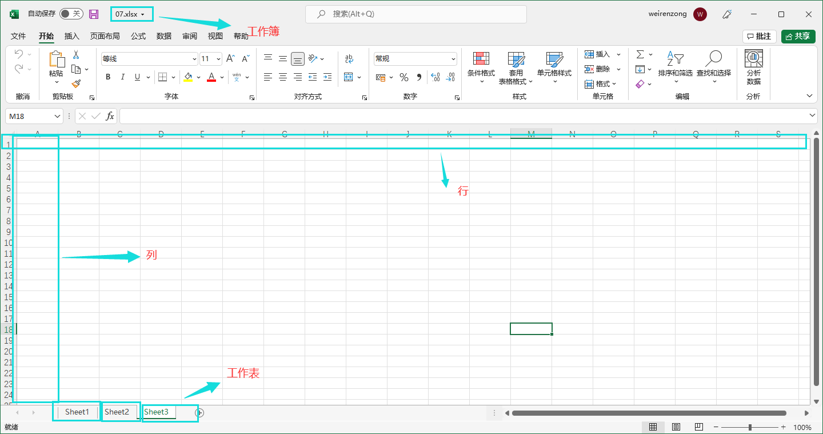Open the number format dropdown 常规
Image resolution: width=823 pixels, height=434 pixels.
click(454, 59)
